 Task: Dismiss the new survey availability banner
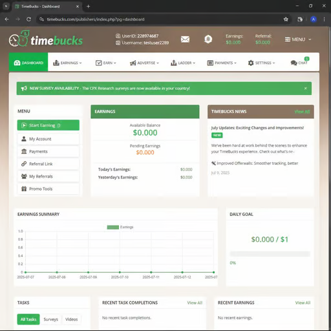[x=305, y=89]
